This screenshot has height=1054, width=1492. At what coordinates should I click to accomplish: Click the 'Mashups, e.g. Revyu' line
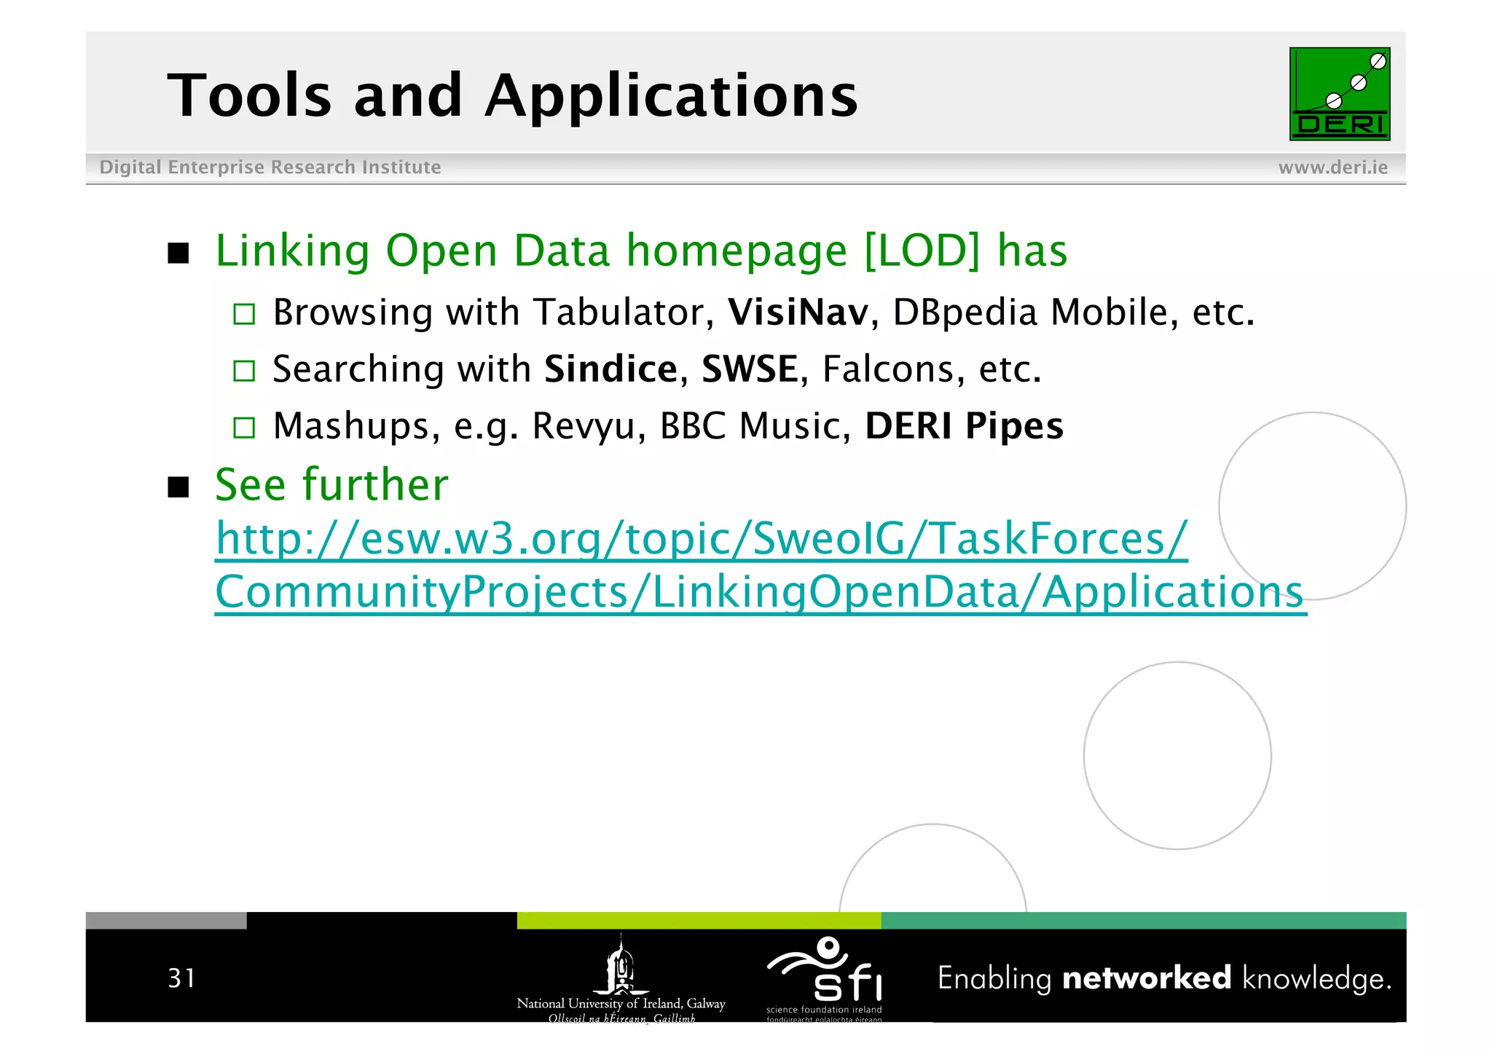point(667,426)
